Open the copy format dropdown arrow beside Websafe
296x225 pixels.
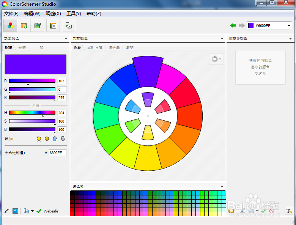pyautogui.click(x=33, y=211)
